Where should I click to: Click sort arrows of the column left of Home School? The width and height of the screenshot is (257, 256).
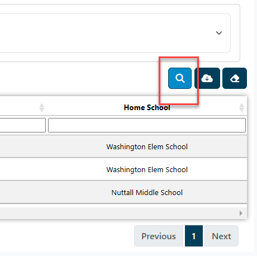coord(42,107)
